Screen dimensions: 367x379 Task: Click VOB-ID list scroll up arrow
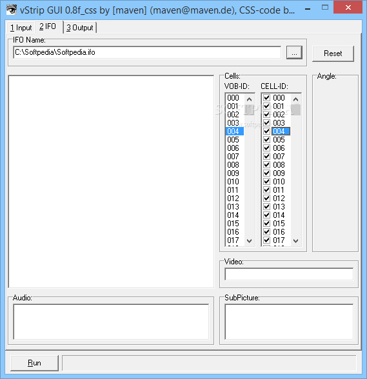[x=249, y=99]
